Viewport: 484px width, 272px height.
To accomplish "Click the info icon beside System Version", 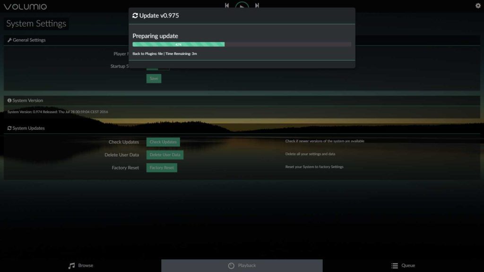I will pyautogui.click(x=9, y=101).
